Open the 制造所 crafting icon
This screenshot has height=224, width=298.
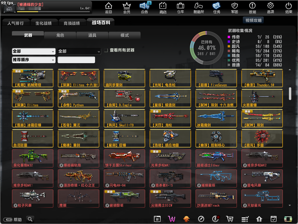coord(199,8)
